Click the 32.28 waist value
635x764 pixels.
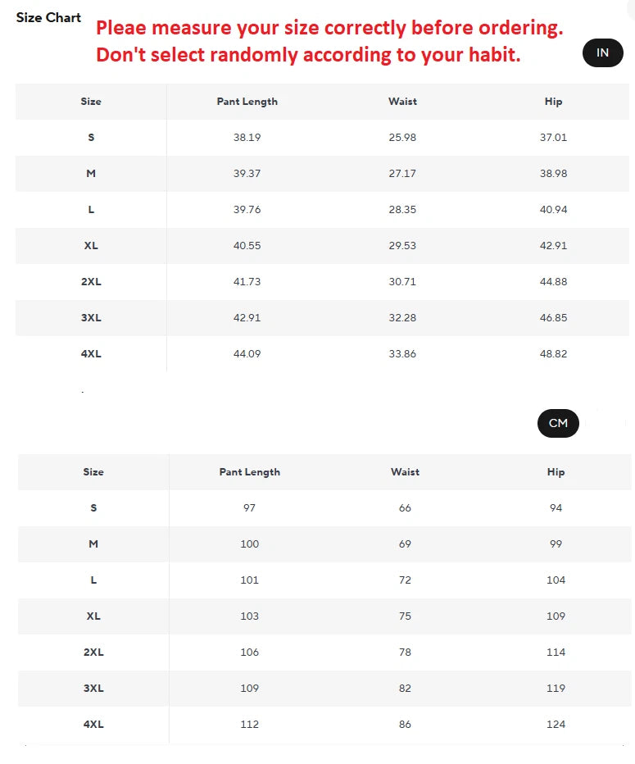coord(402,318)
